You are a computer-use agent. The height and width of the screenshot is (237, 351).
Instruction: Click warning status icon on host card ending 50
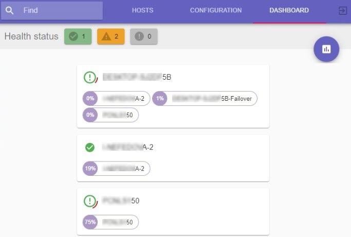90,201
